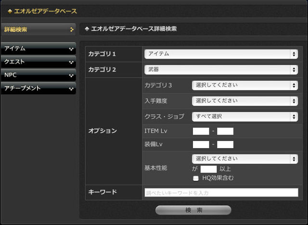Viewport: 308px width, 225px height.
Task: Open the アチーブメント sidebar menu
Action: click(x=38, y=88)
